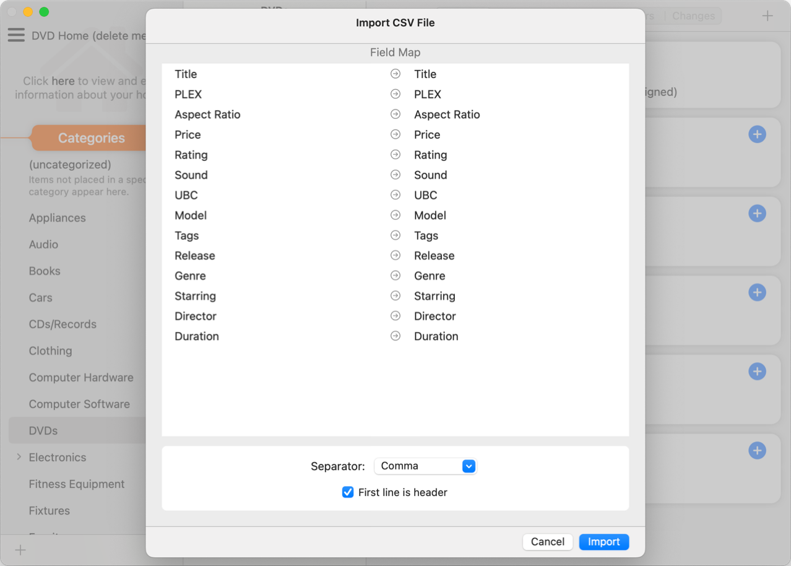This screenshot has height=566, width=791.
Task: Click the 'here' link in the home info text
Action: click(x=63, y=81)
